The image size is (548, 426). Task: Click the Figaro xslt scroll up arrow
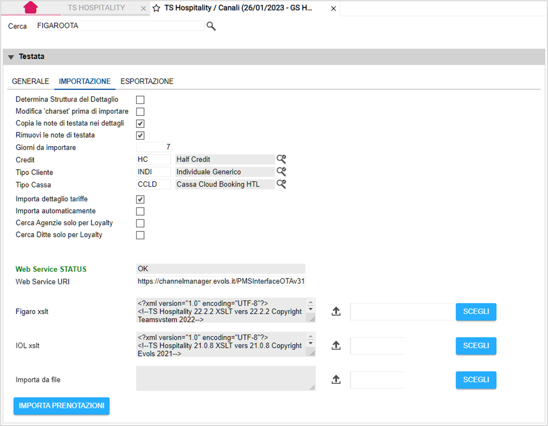(x=310, y=302)
